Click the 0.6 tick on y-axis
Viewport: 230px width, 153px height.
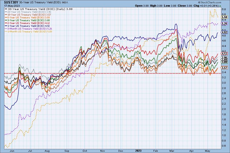[224, 146]
